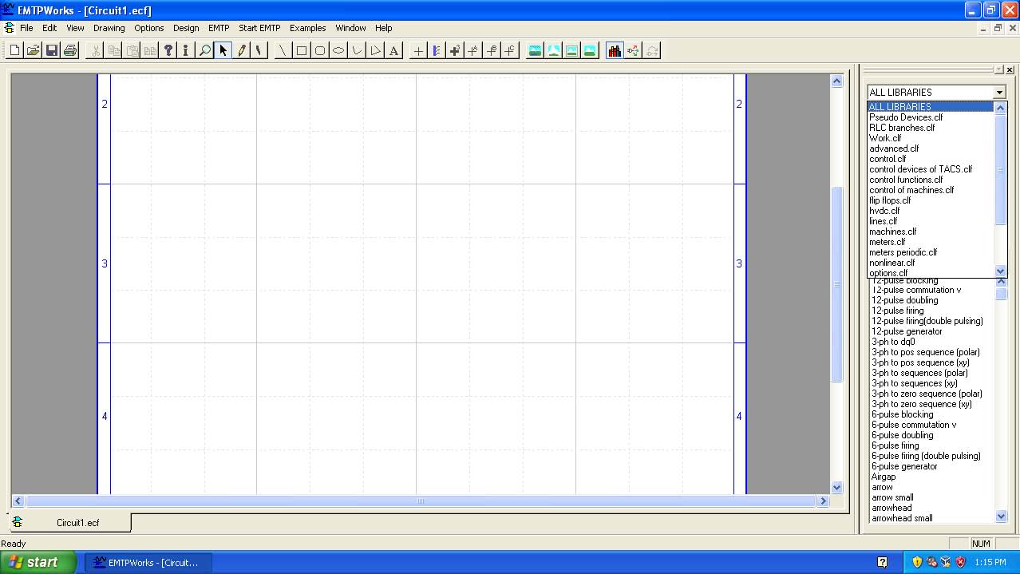Toggle the arrow pointer selection tool
The image size is (1020, 574).
pos(223,51)
